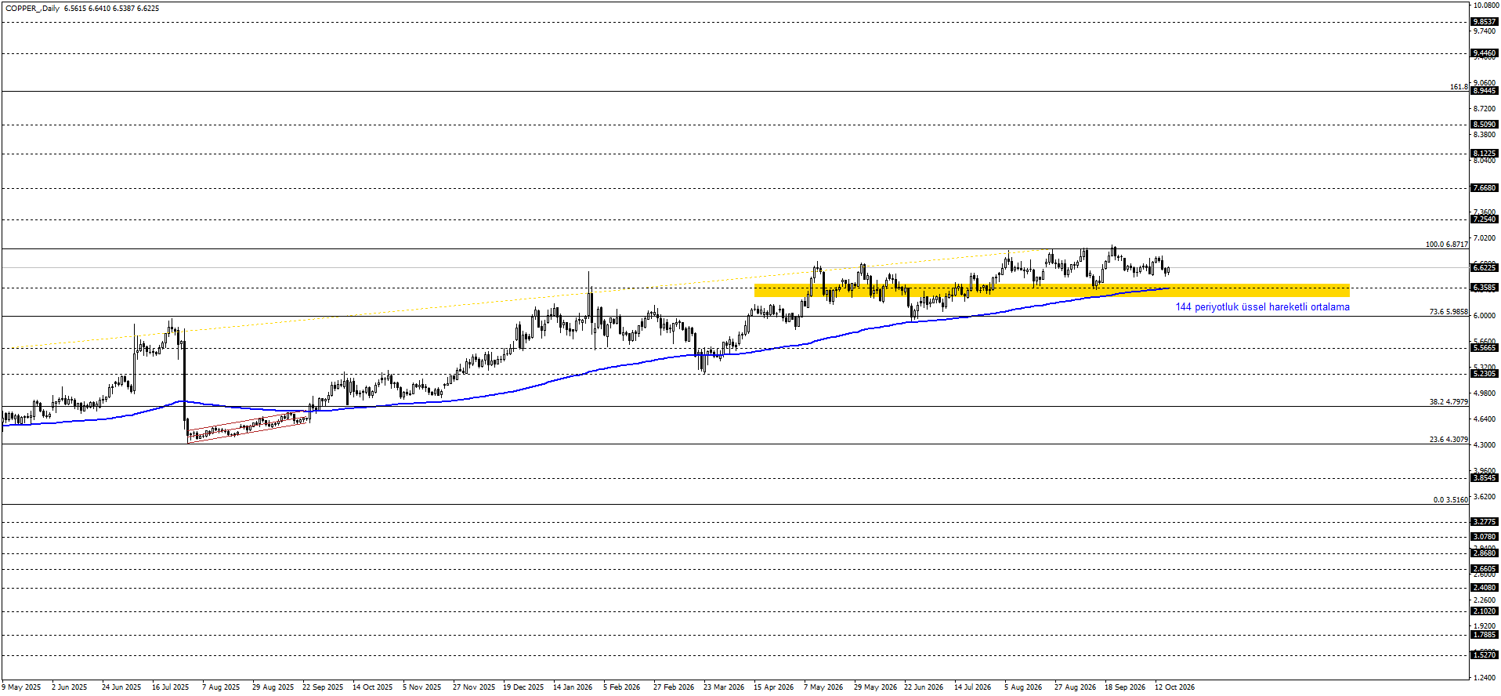Click the 8.1225 price level tag

[1485, 154]
